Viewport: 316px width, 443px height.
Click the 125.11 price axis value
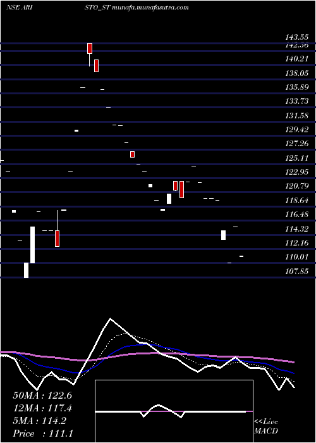point(297,158)
